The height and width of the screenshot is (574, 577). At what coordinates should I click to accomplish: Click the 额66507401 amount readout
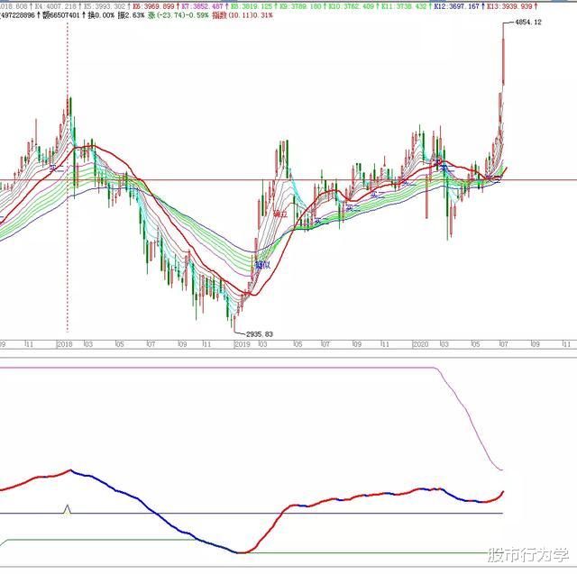tap(60, 15)
